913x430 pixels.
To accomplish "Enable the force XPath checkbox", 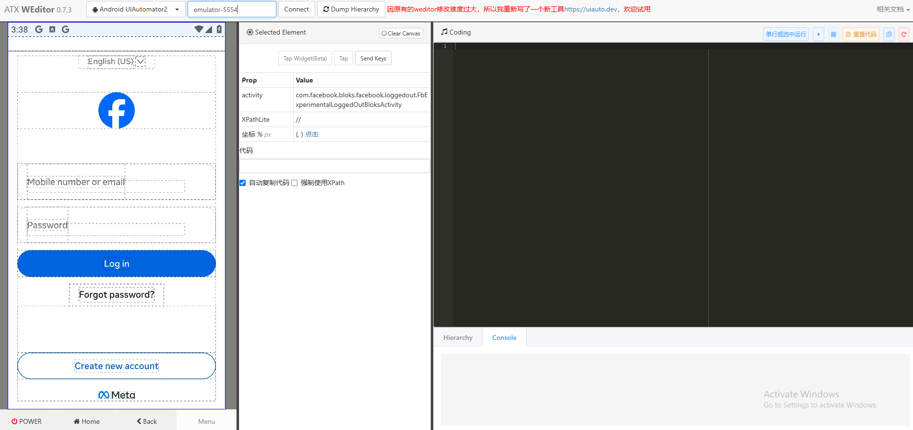I will tap(295, 183).
